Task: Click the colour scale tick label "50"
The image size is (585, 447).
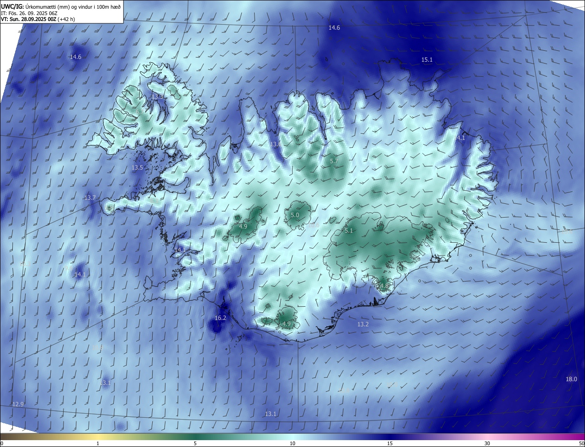Action: (581, 443)
